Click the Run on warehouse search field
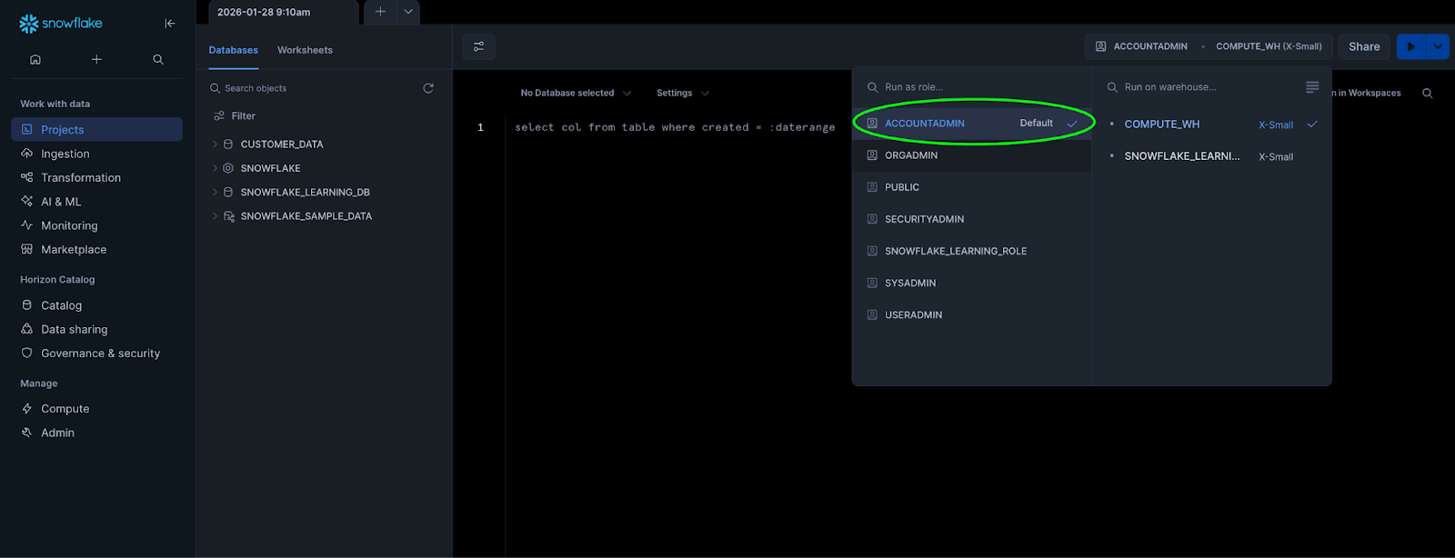Image resolution: width=1455 pixels, height=558 pixels. [x=1199, y=87]
